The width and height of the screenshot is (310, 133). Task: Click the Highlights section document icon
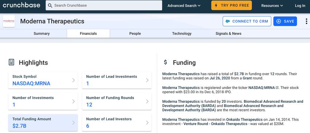pyautogui.click(x=11, y=62)
